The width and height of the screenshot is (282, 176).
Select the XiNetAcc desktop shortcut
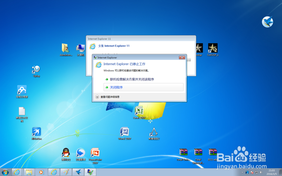click(x=36, y=133)
